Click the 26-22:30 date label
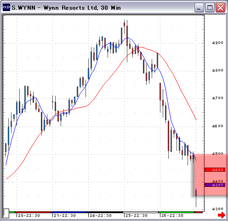The width and height of the screenshot is (228, 221). tap(172, 215)
